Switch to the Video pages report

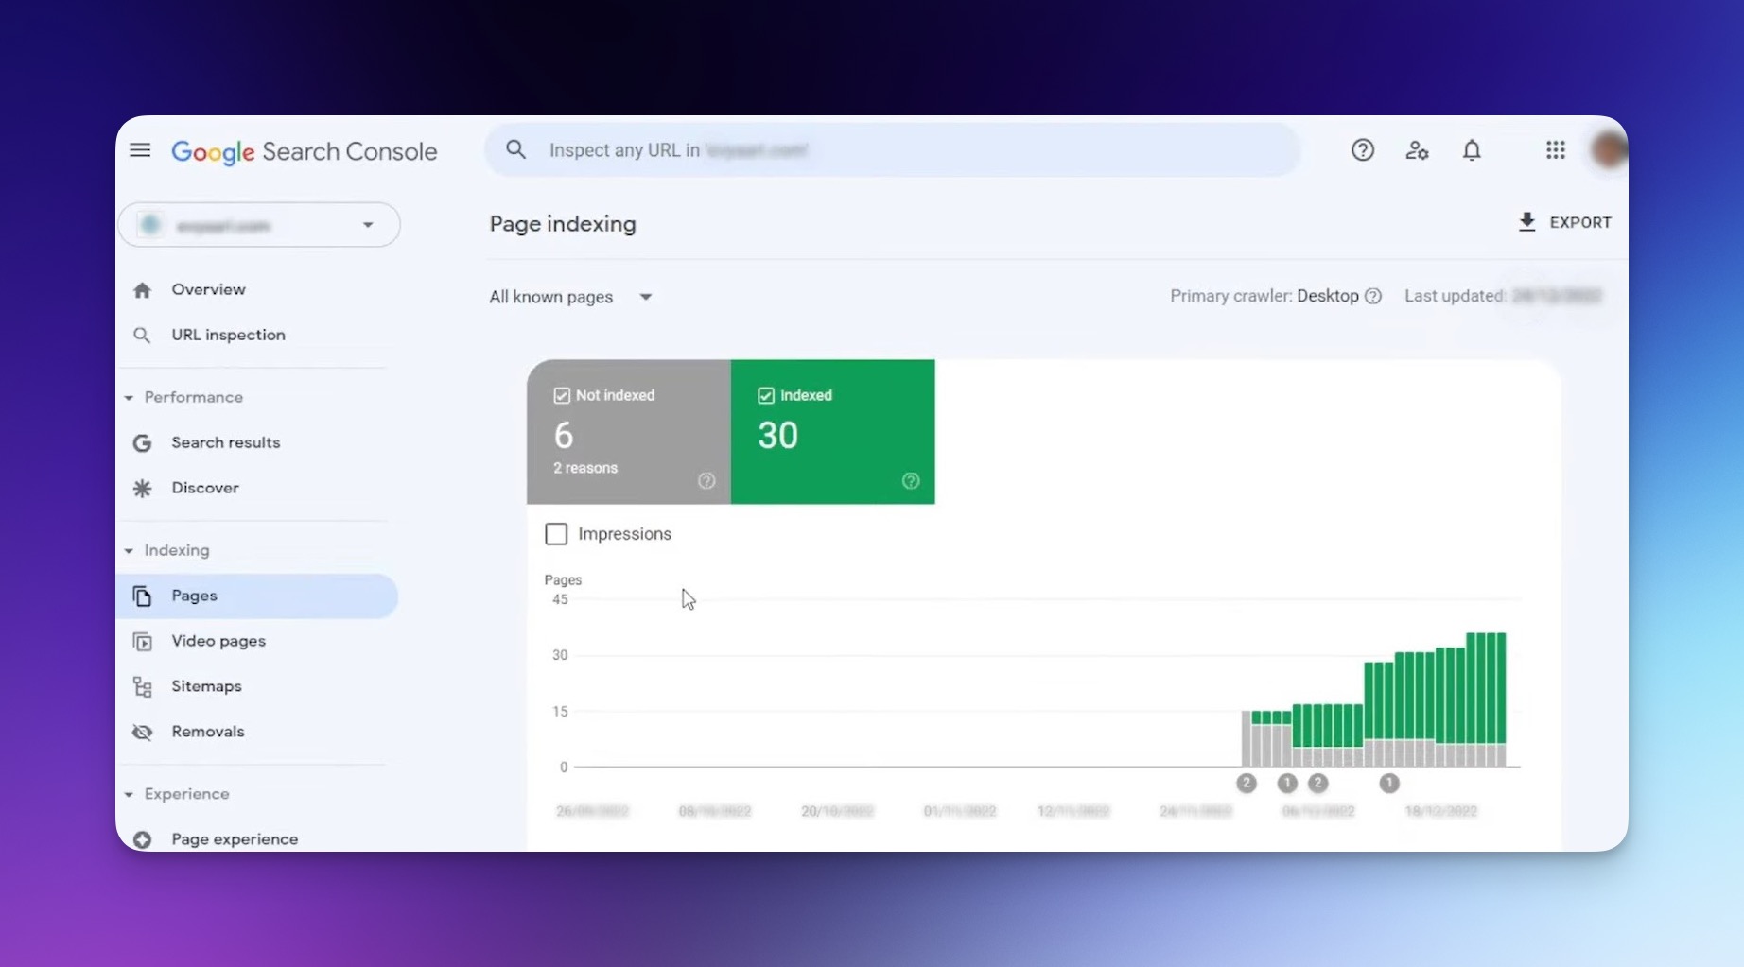tap(218, 641)
